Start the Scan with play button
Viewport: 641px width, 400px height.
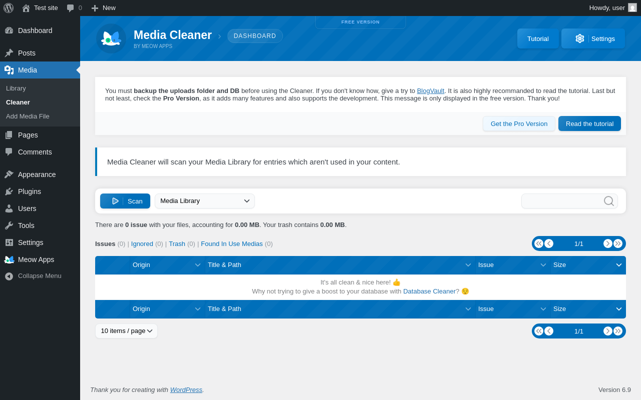125,201
